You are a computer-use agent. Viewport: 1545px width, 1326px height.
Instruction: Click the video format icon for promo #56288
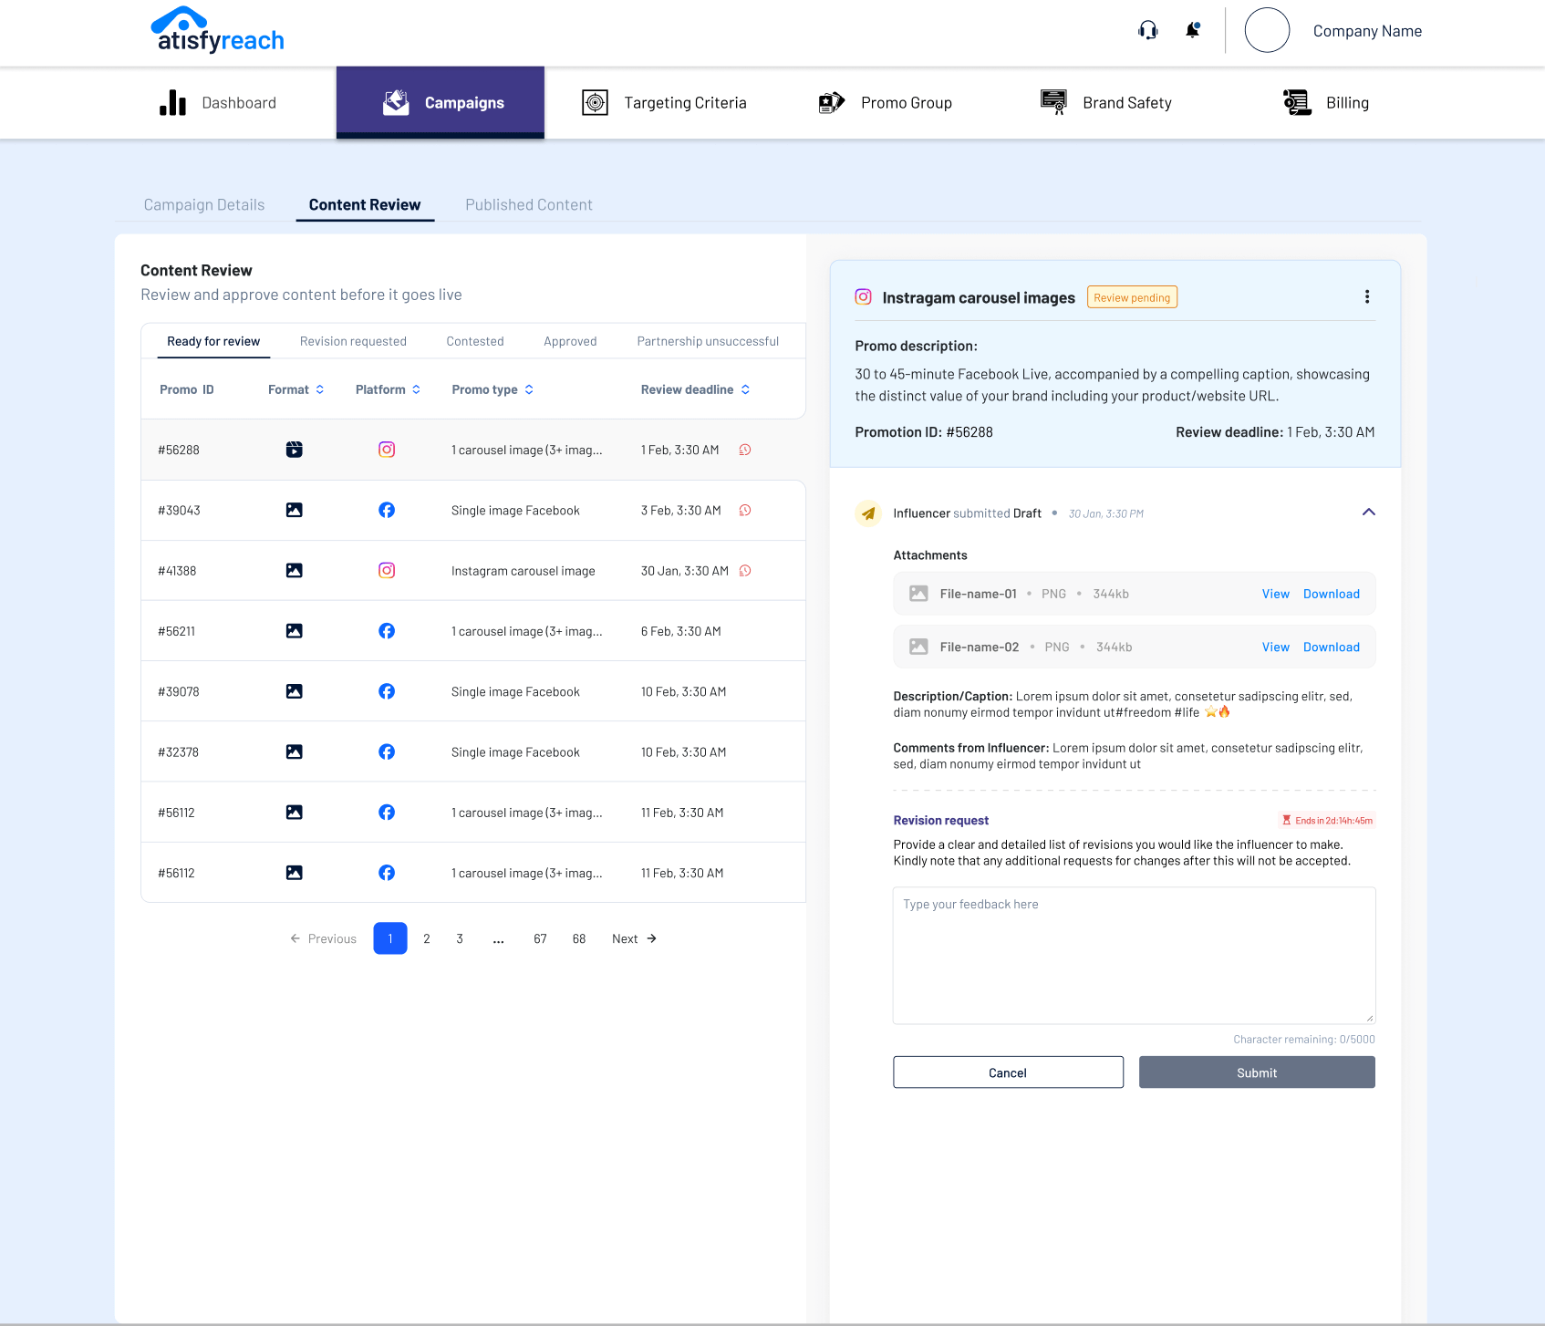point(294,450)
